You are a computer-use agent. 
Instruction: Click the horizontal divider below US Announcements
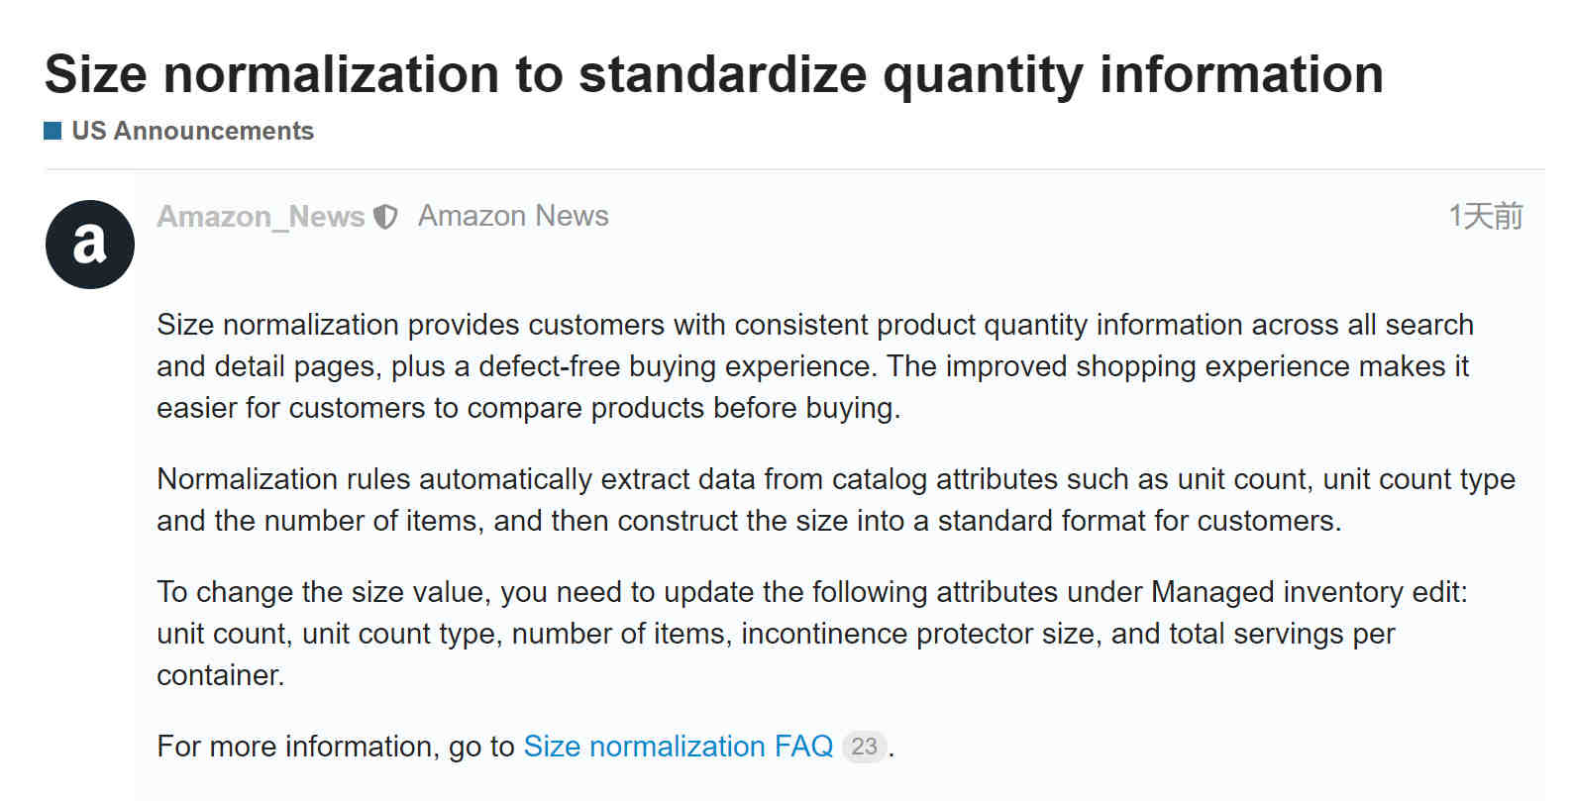point(793,169)
